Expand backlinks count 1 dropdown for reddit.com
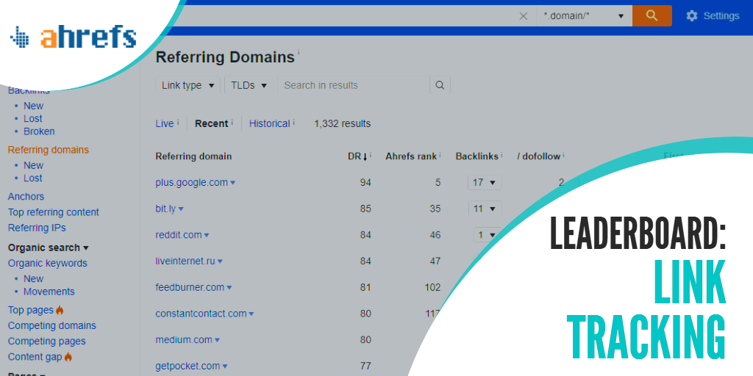The height and width of the screenshot is (376, 753). click(x=487, y=235)
